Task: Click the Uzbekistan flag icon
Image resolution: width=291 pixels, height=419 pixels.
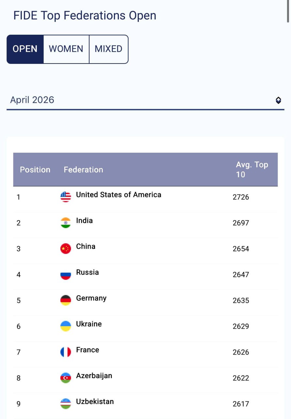Action: pyautogui.click(x=66, y=404)
